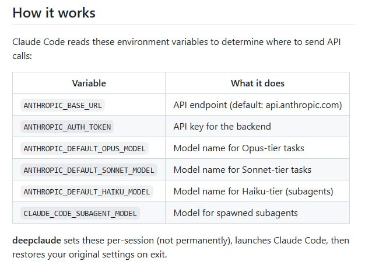The height and width of the screenshot is (268, 372).
Task: Click 'Model name for Haiku-tier (subagents)' text
Action: [x=254, y=192]
